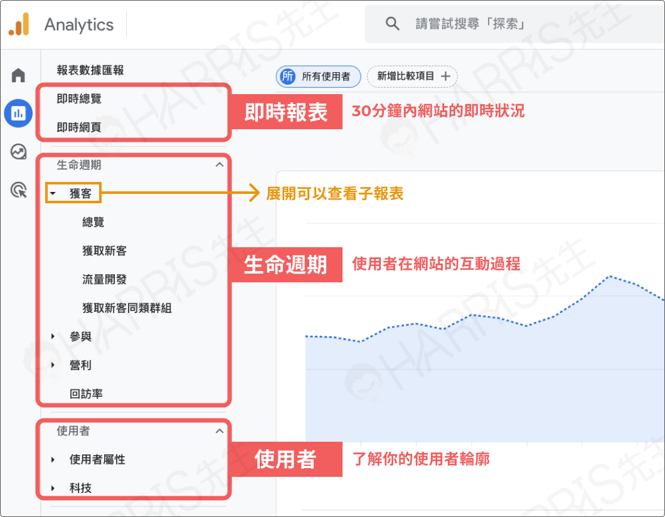Viewport: 665px width, 517px height.
Task: Open 總覽 under 獲客
Action: (x=93, y=222)
